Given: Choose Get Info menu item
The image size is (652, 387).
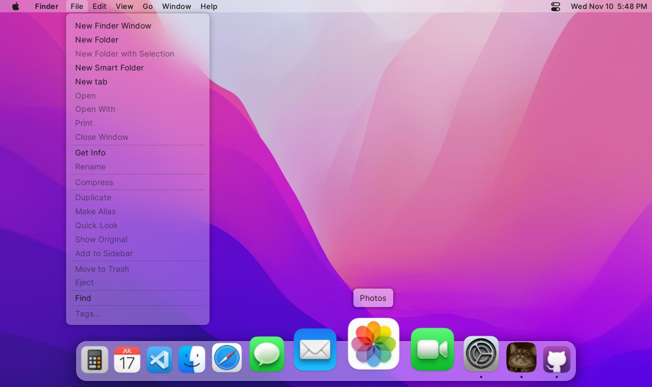Looking at the screenshot, I should click(x=138, y=153).
